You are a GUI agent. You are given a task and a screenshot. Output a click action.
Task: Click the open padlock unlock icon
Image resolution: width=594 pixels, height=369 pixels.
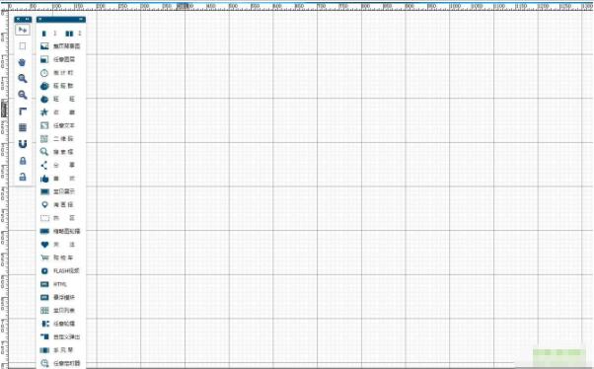[x=23, y=177]
